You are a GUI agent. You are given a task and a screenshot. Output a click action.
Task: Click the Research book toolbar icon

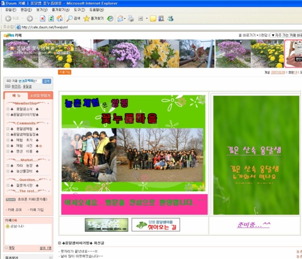(x=161, y=19)
